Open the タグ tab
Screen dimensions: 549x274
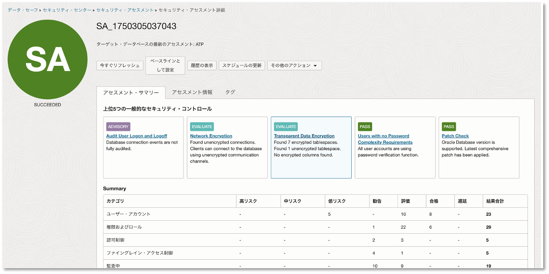tap(230, 92)
